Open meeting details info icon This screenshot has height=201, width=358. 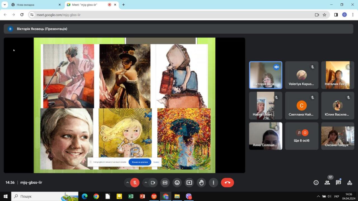point(316,183)
